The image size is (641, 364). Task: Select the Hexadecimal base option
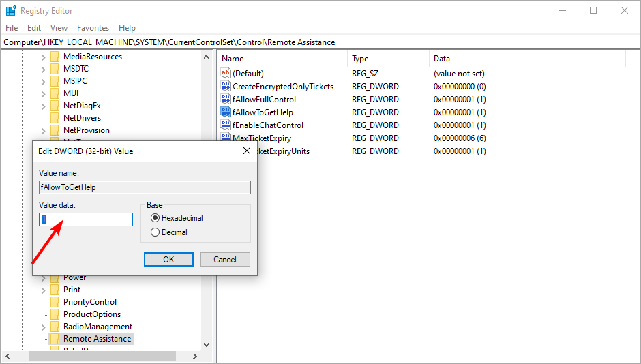pos(155,217)
